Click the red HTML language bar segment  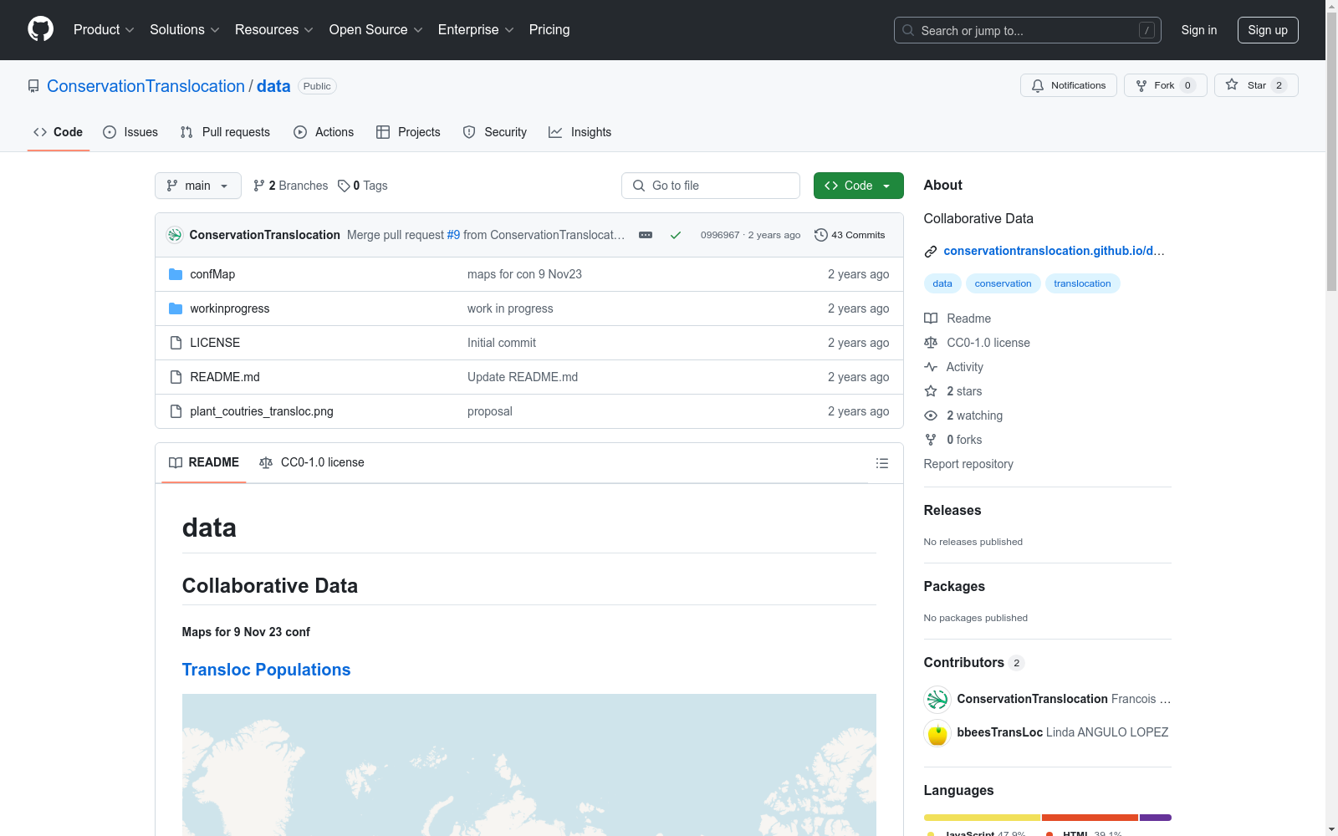pyautogui.click(x=1090, y=818)
